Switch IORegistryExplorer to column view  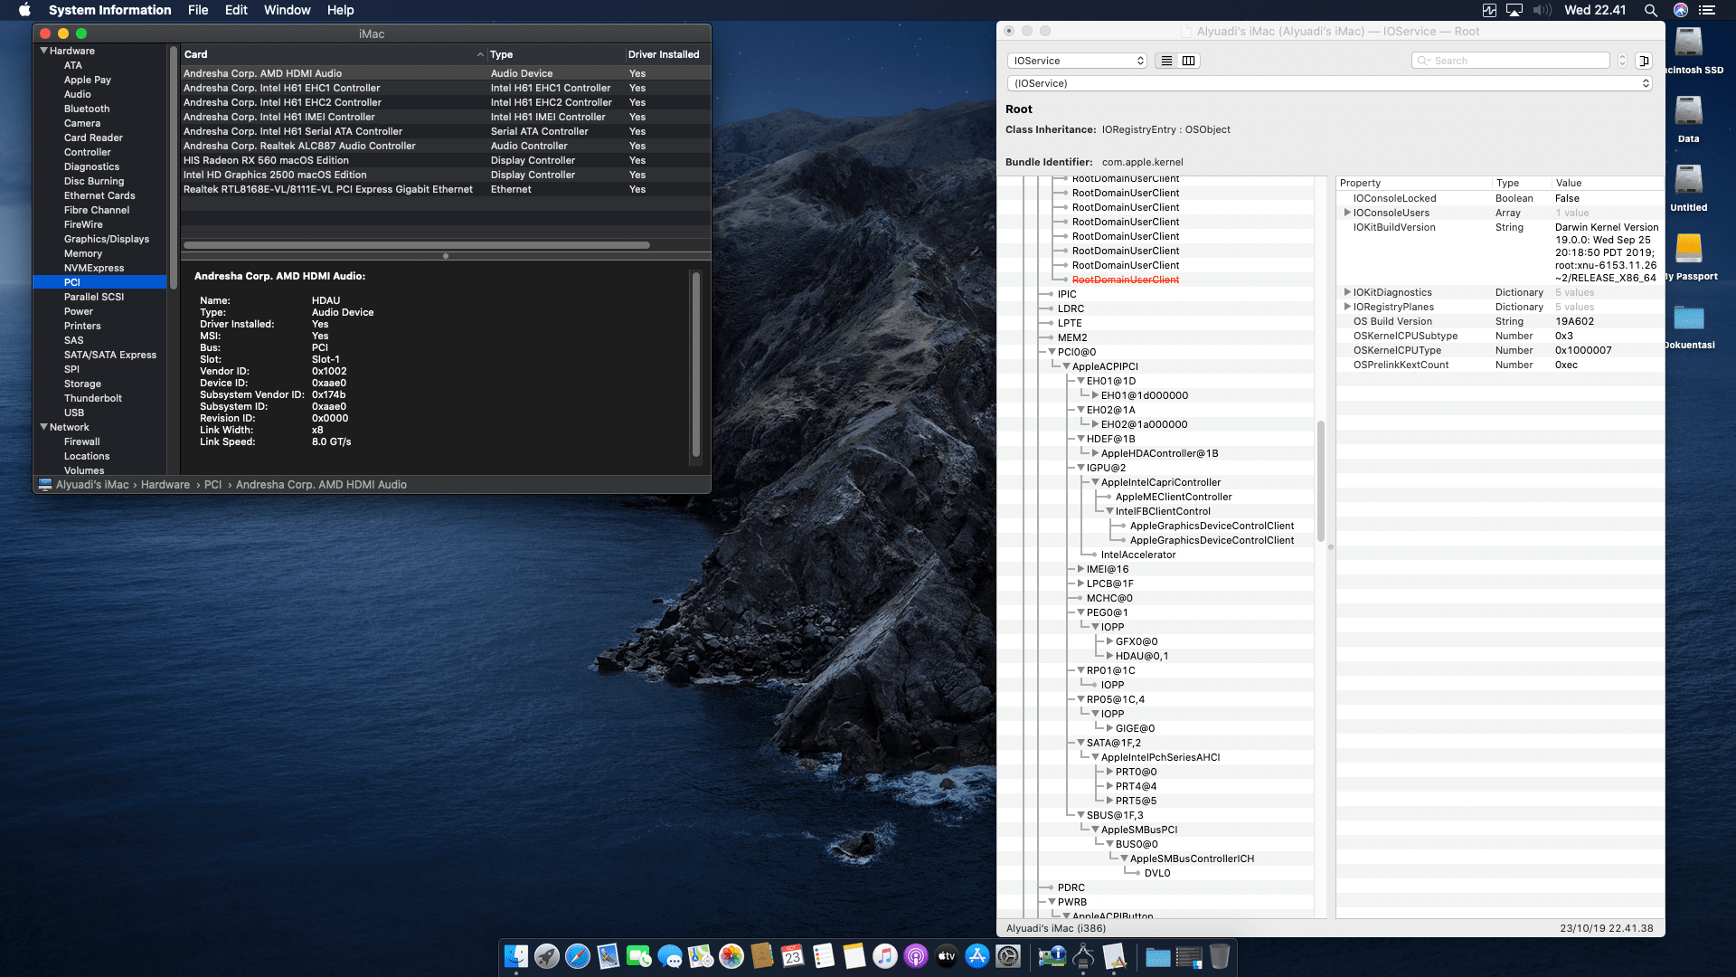(1189, 61)
